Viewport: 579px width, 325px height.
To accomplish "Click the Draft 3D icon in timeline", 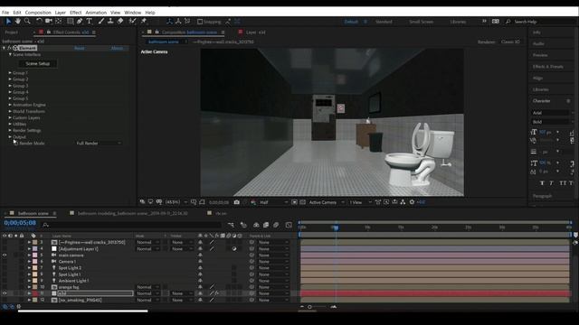I will tap(243, 225).
